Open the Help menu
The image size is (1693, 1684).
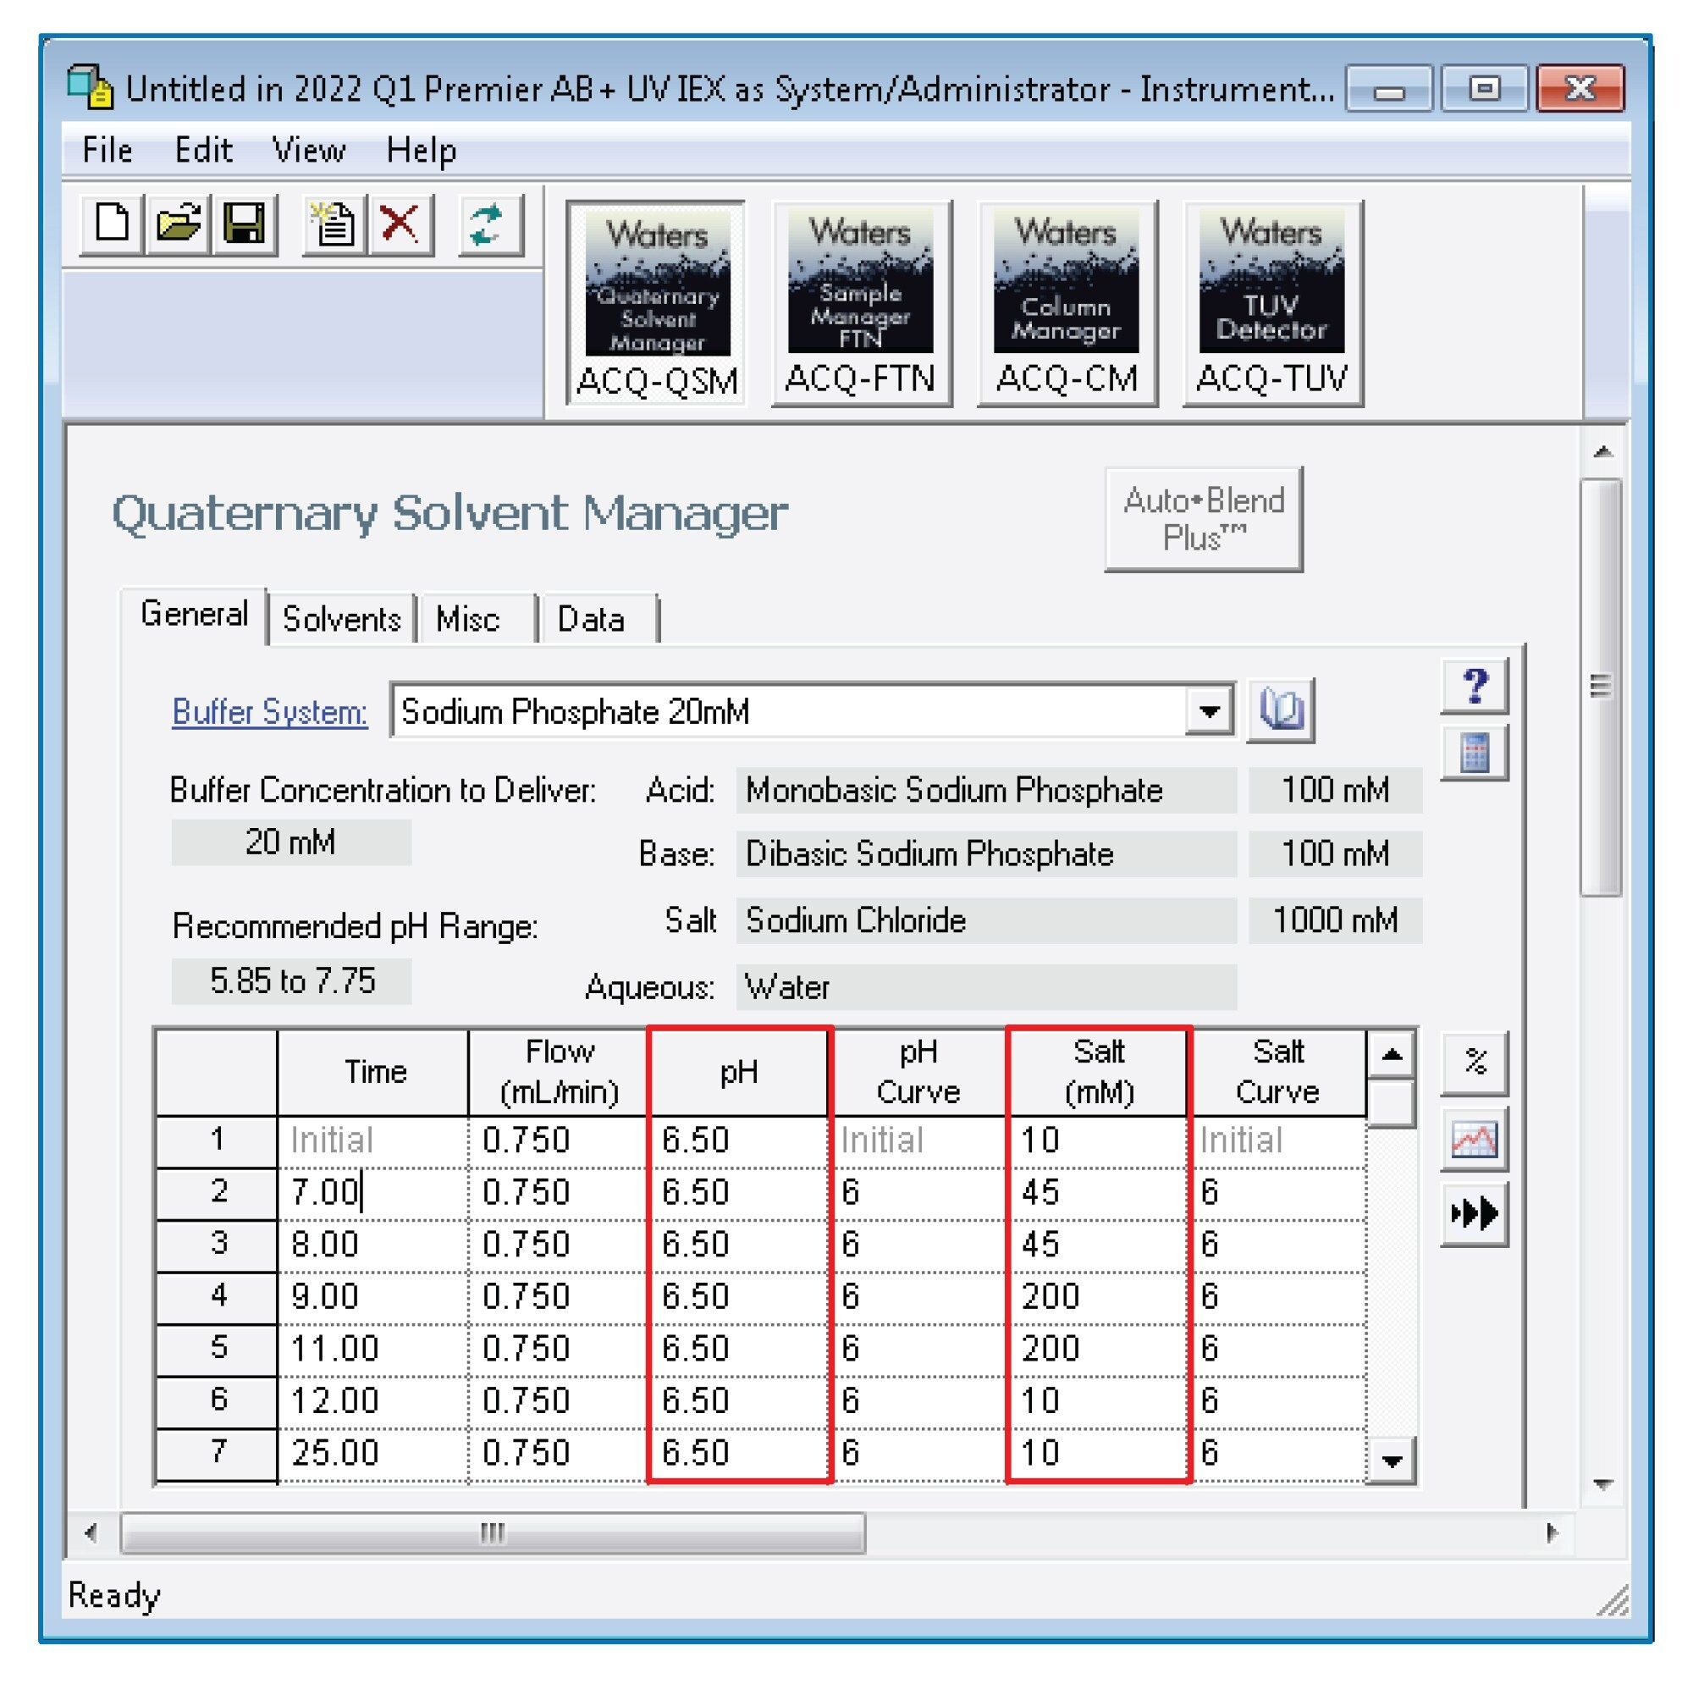click(422, 150)
